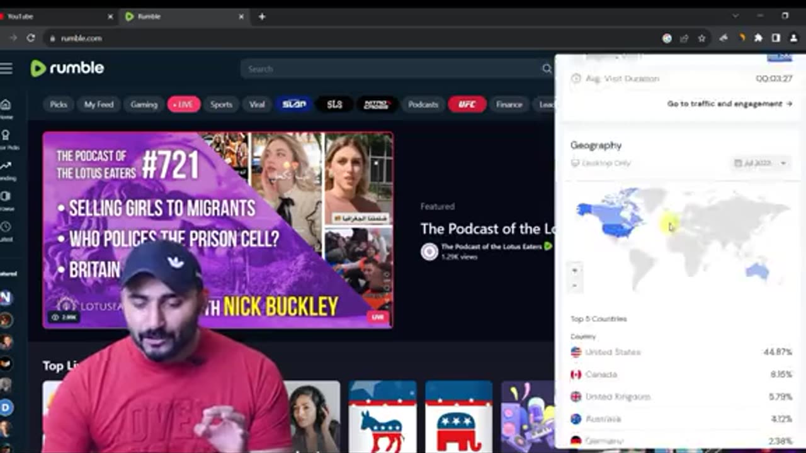The image size is (806, 453).
Task: Select the My Feed category
Action: coord(99,104)
